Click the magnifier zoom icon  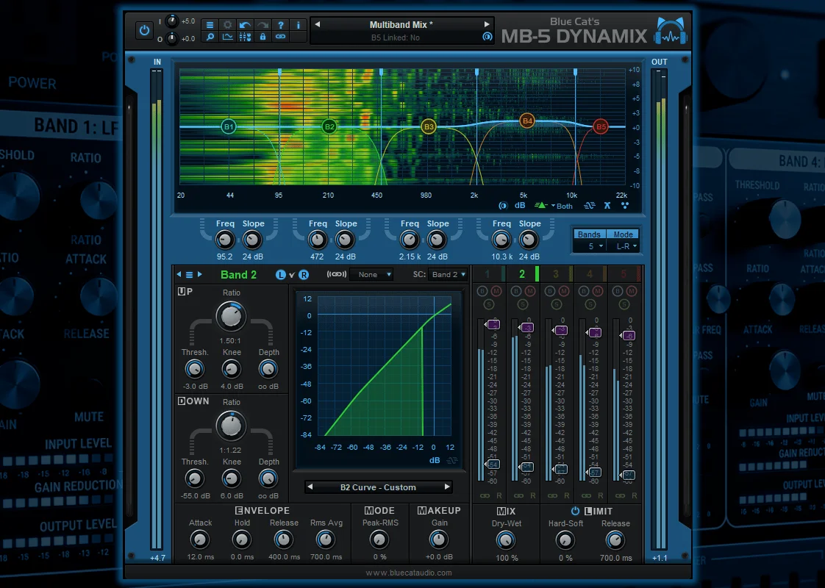pyautogui.click(x=210, y=37)
